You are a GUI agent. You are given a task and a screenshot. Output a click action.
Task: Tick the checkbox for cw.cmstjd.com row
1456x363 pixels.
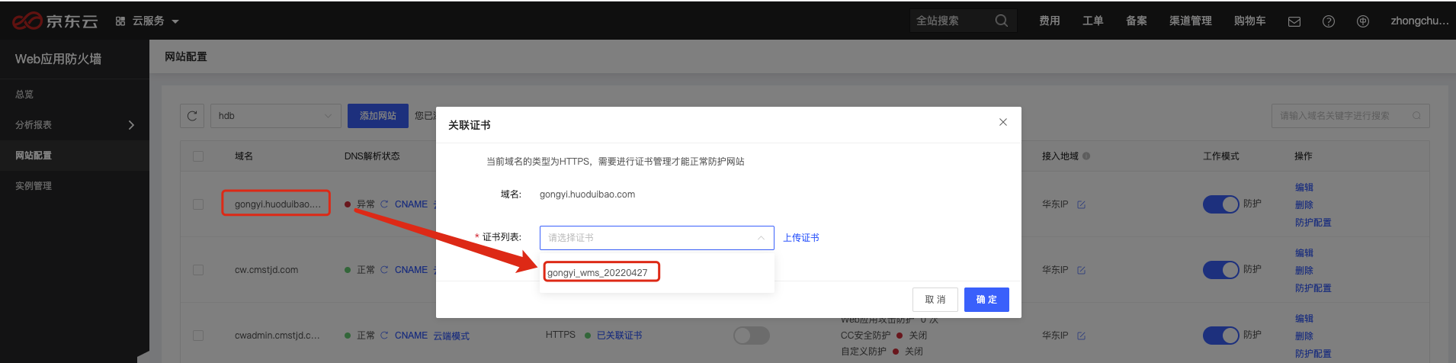pos(198,270)
